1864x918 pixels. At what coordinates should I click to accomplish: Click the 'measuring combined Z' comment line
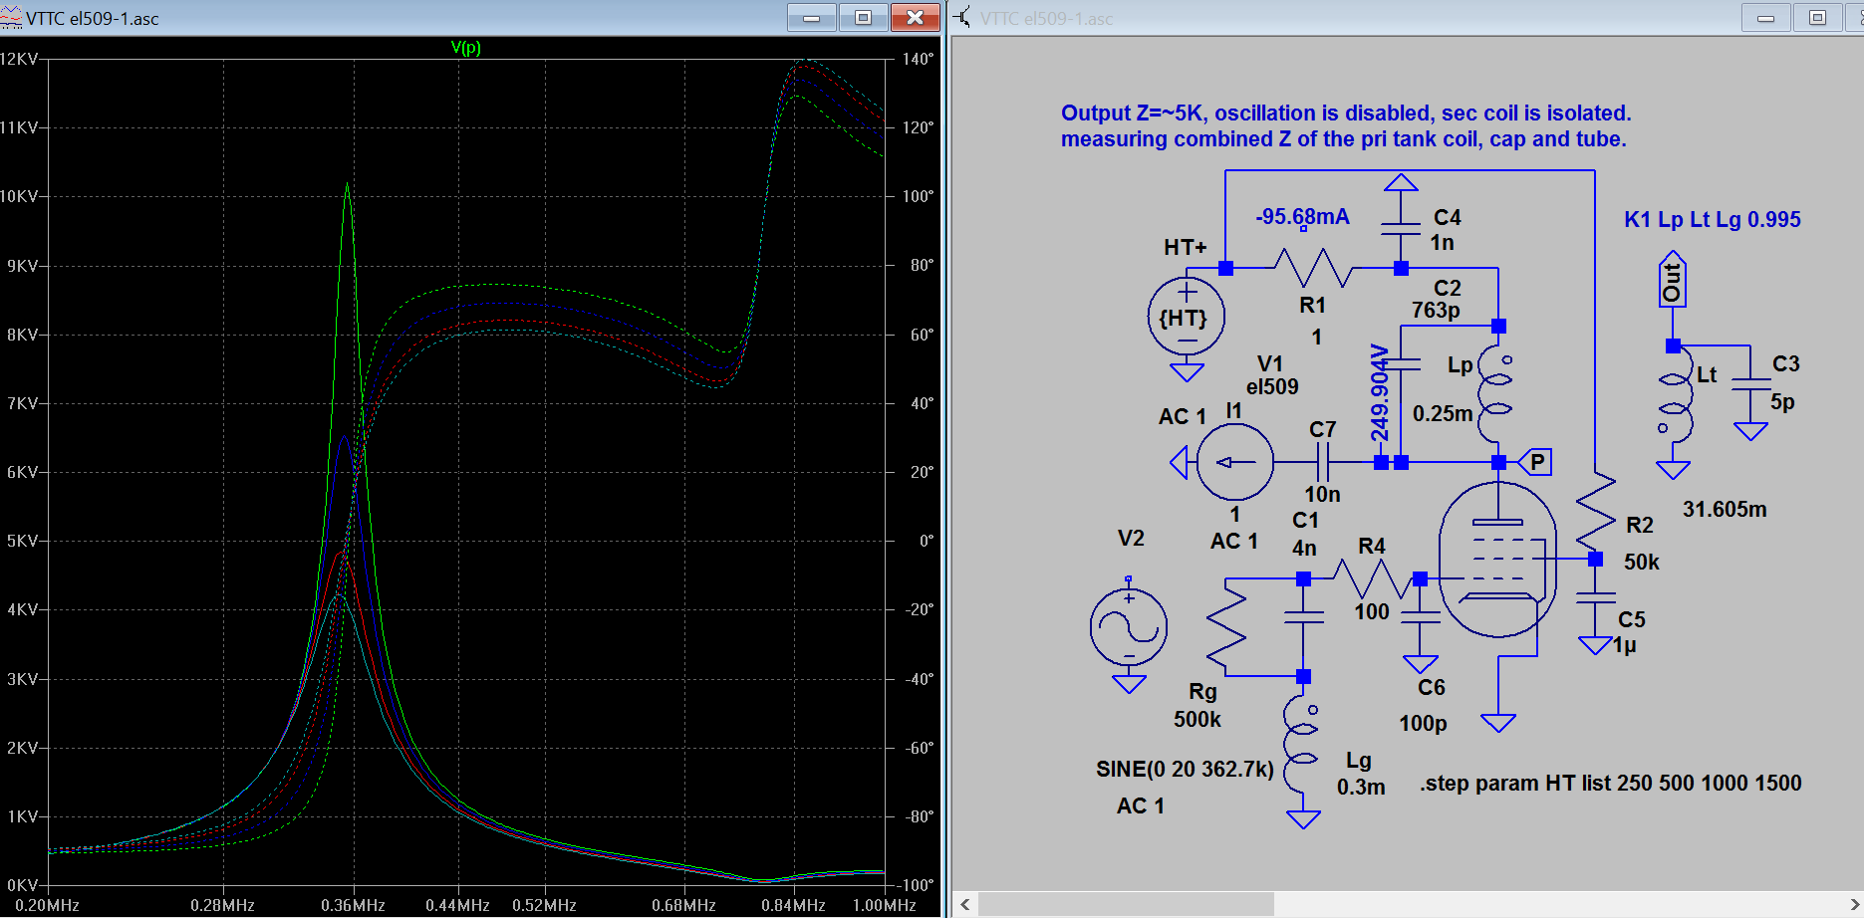(1343, 139)
